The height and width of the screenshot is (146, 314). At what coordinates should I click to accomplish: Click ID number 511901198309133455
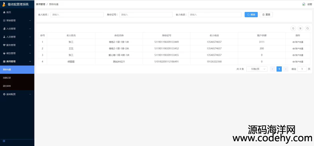pyautogui.click(x=167, y=55)
